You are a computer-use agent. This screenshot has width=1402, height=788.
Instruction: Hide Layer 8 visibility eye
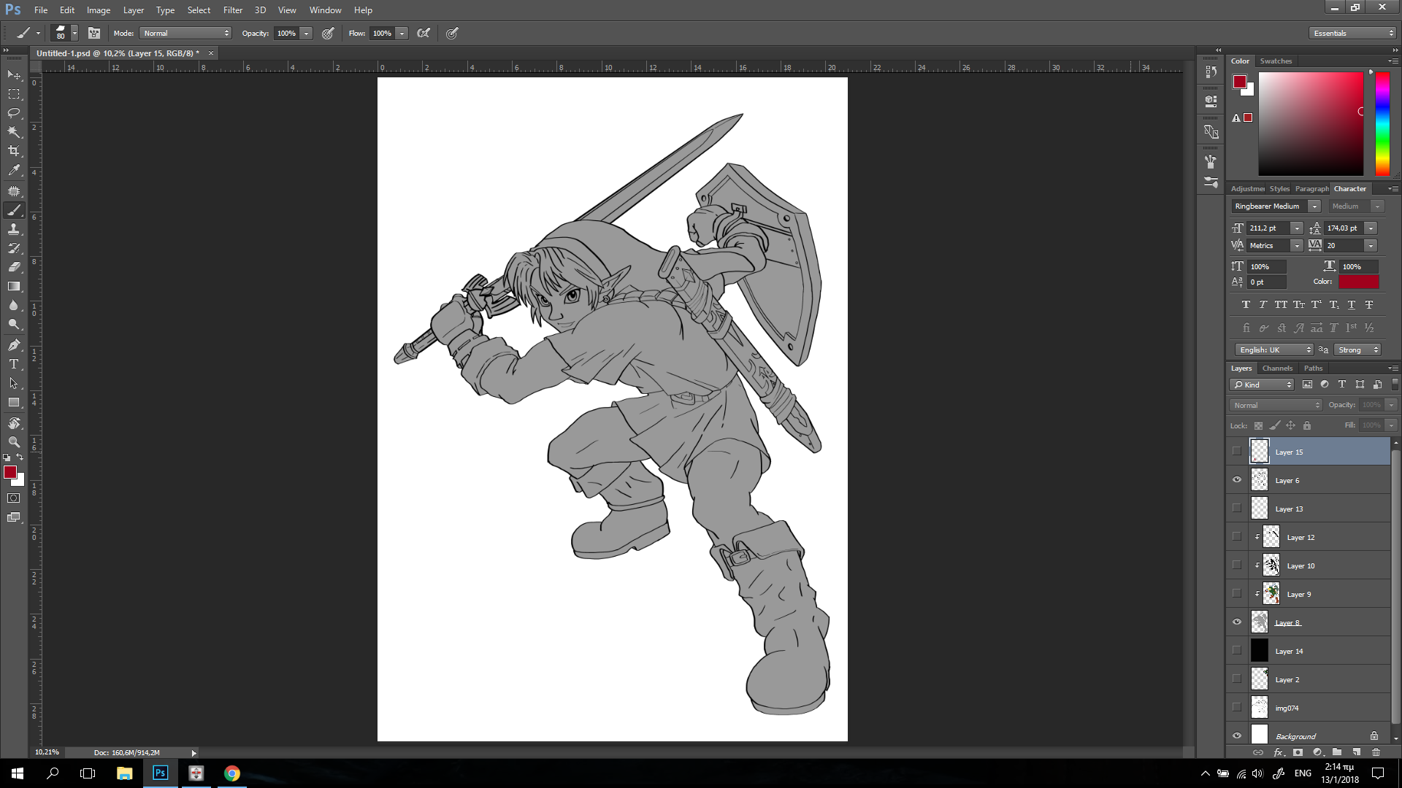click(1236, 622)
